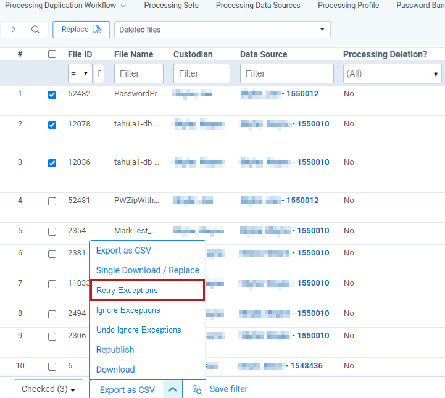
Task: Check the checkbox for File ID 2354
Action: click(52, 231)
